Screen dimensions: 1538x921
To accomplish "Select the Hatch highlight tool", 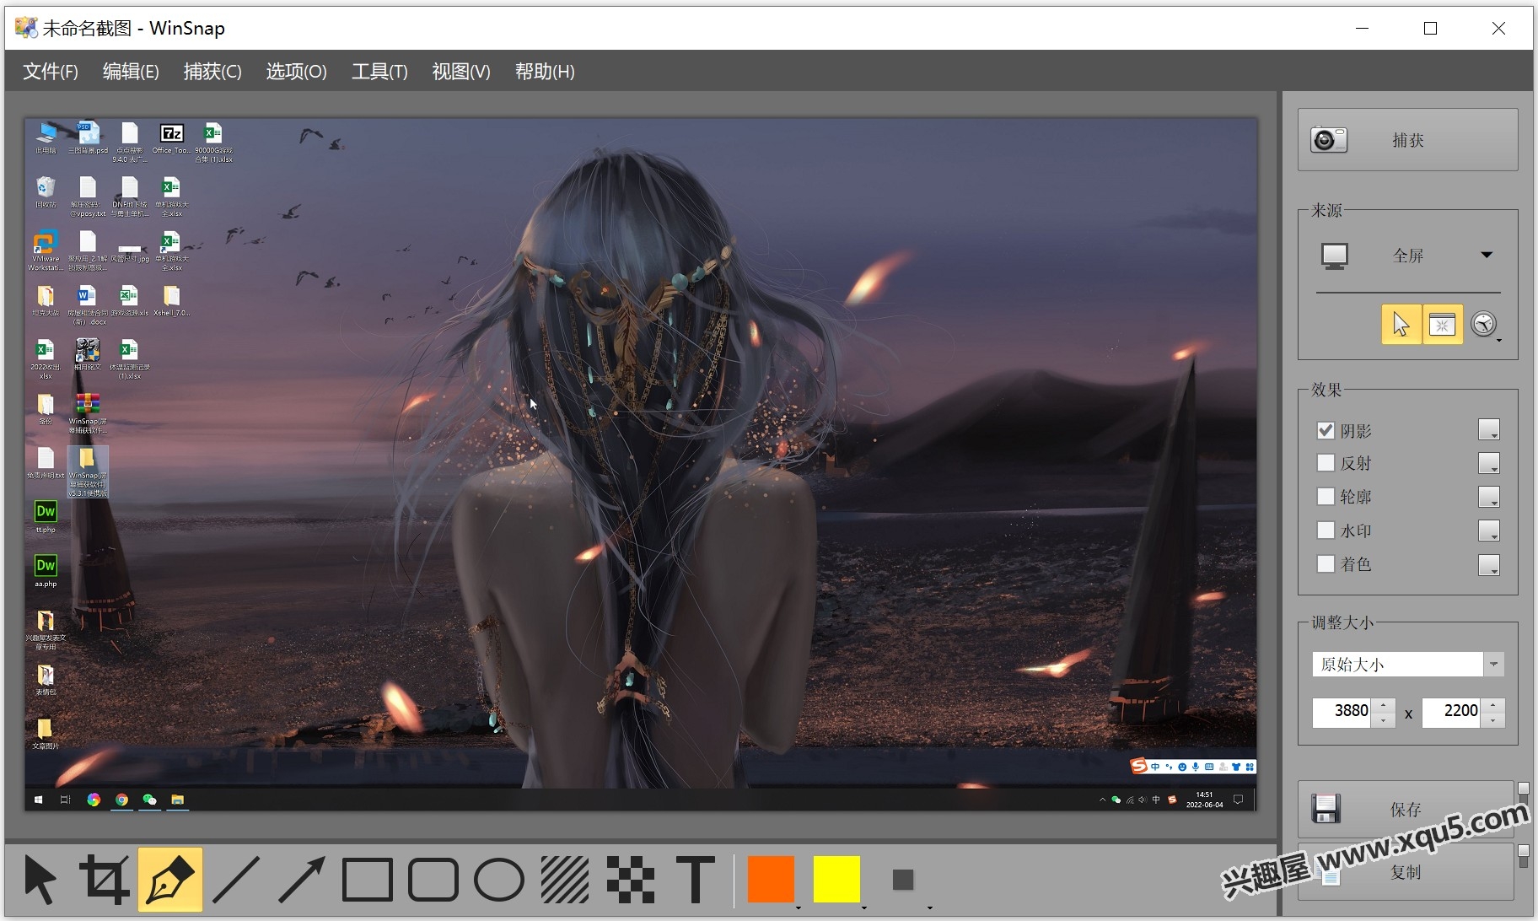I will 565,880.
